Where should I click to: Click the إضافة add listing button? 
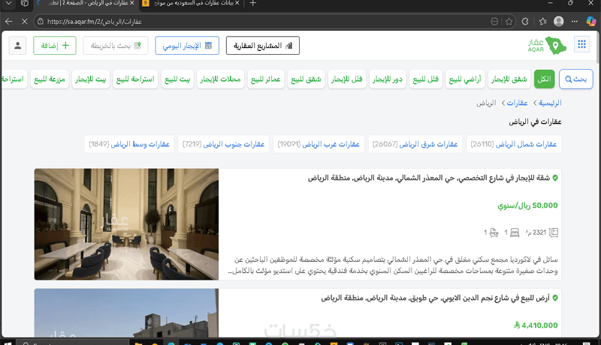coord(55,46)
